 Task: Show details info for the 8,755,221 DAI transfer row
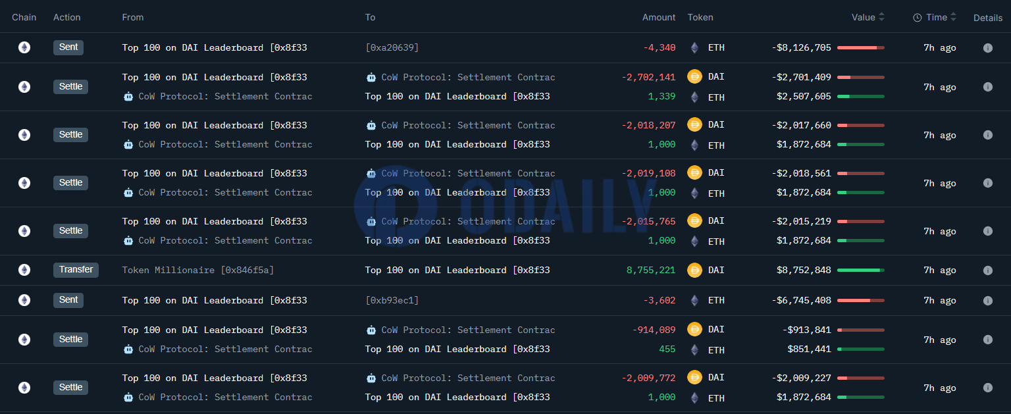(x=987, y=270)
